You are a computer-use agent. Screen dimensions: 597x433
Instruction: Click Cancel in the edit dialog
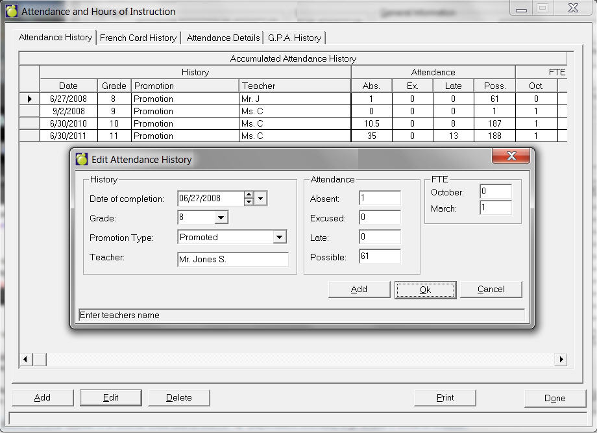pyautogui.click(x=491, y=290)
